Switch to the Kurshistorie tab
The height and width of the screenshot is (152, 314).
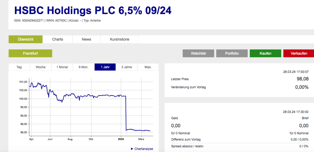120,39
